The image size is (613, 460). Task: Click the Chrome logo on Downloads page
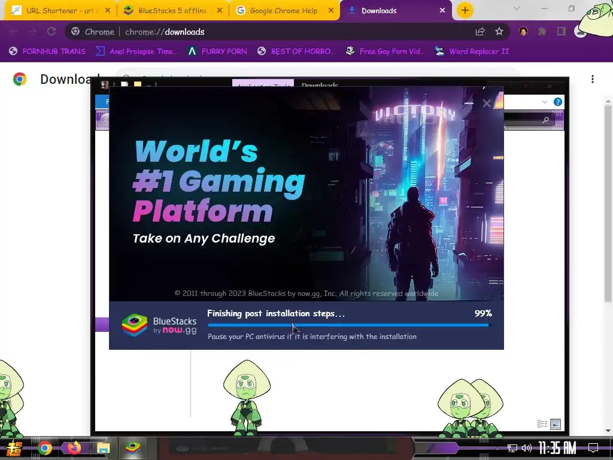tap(20, 79)
